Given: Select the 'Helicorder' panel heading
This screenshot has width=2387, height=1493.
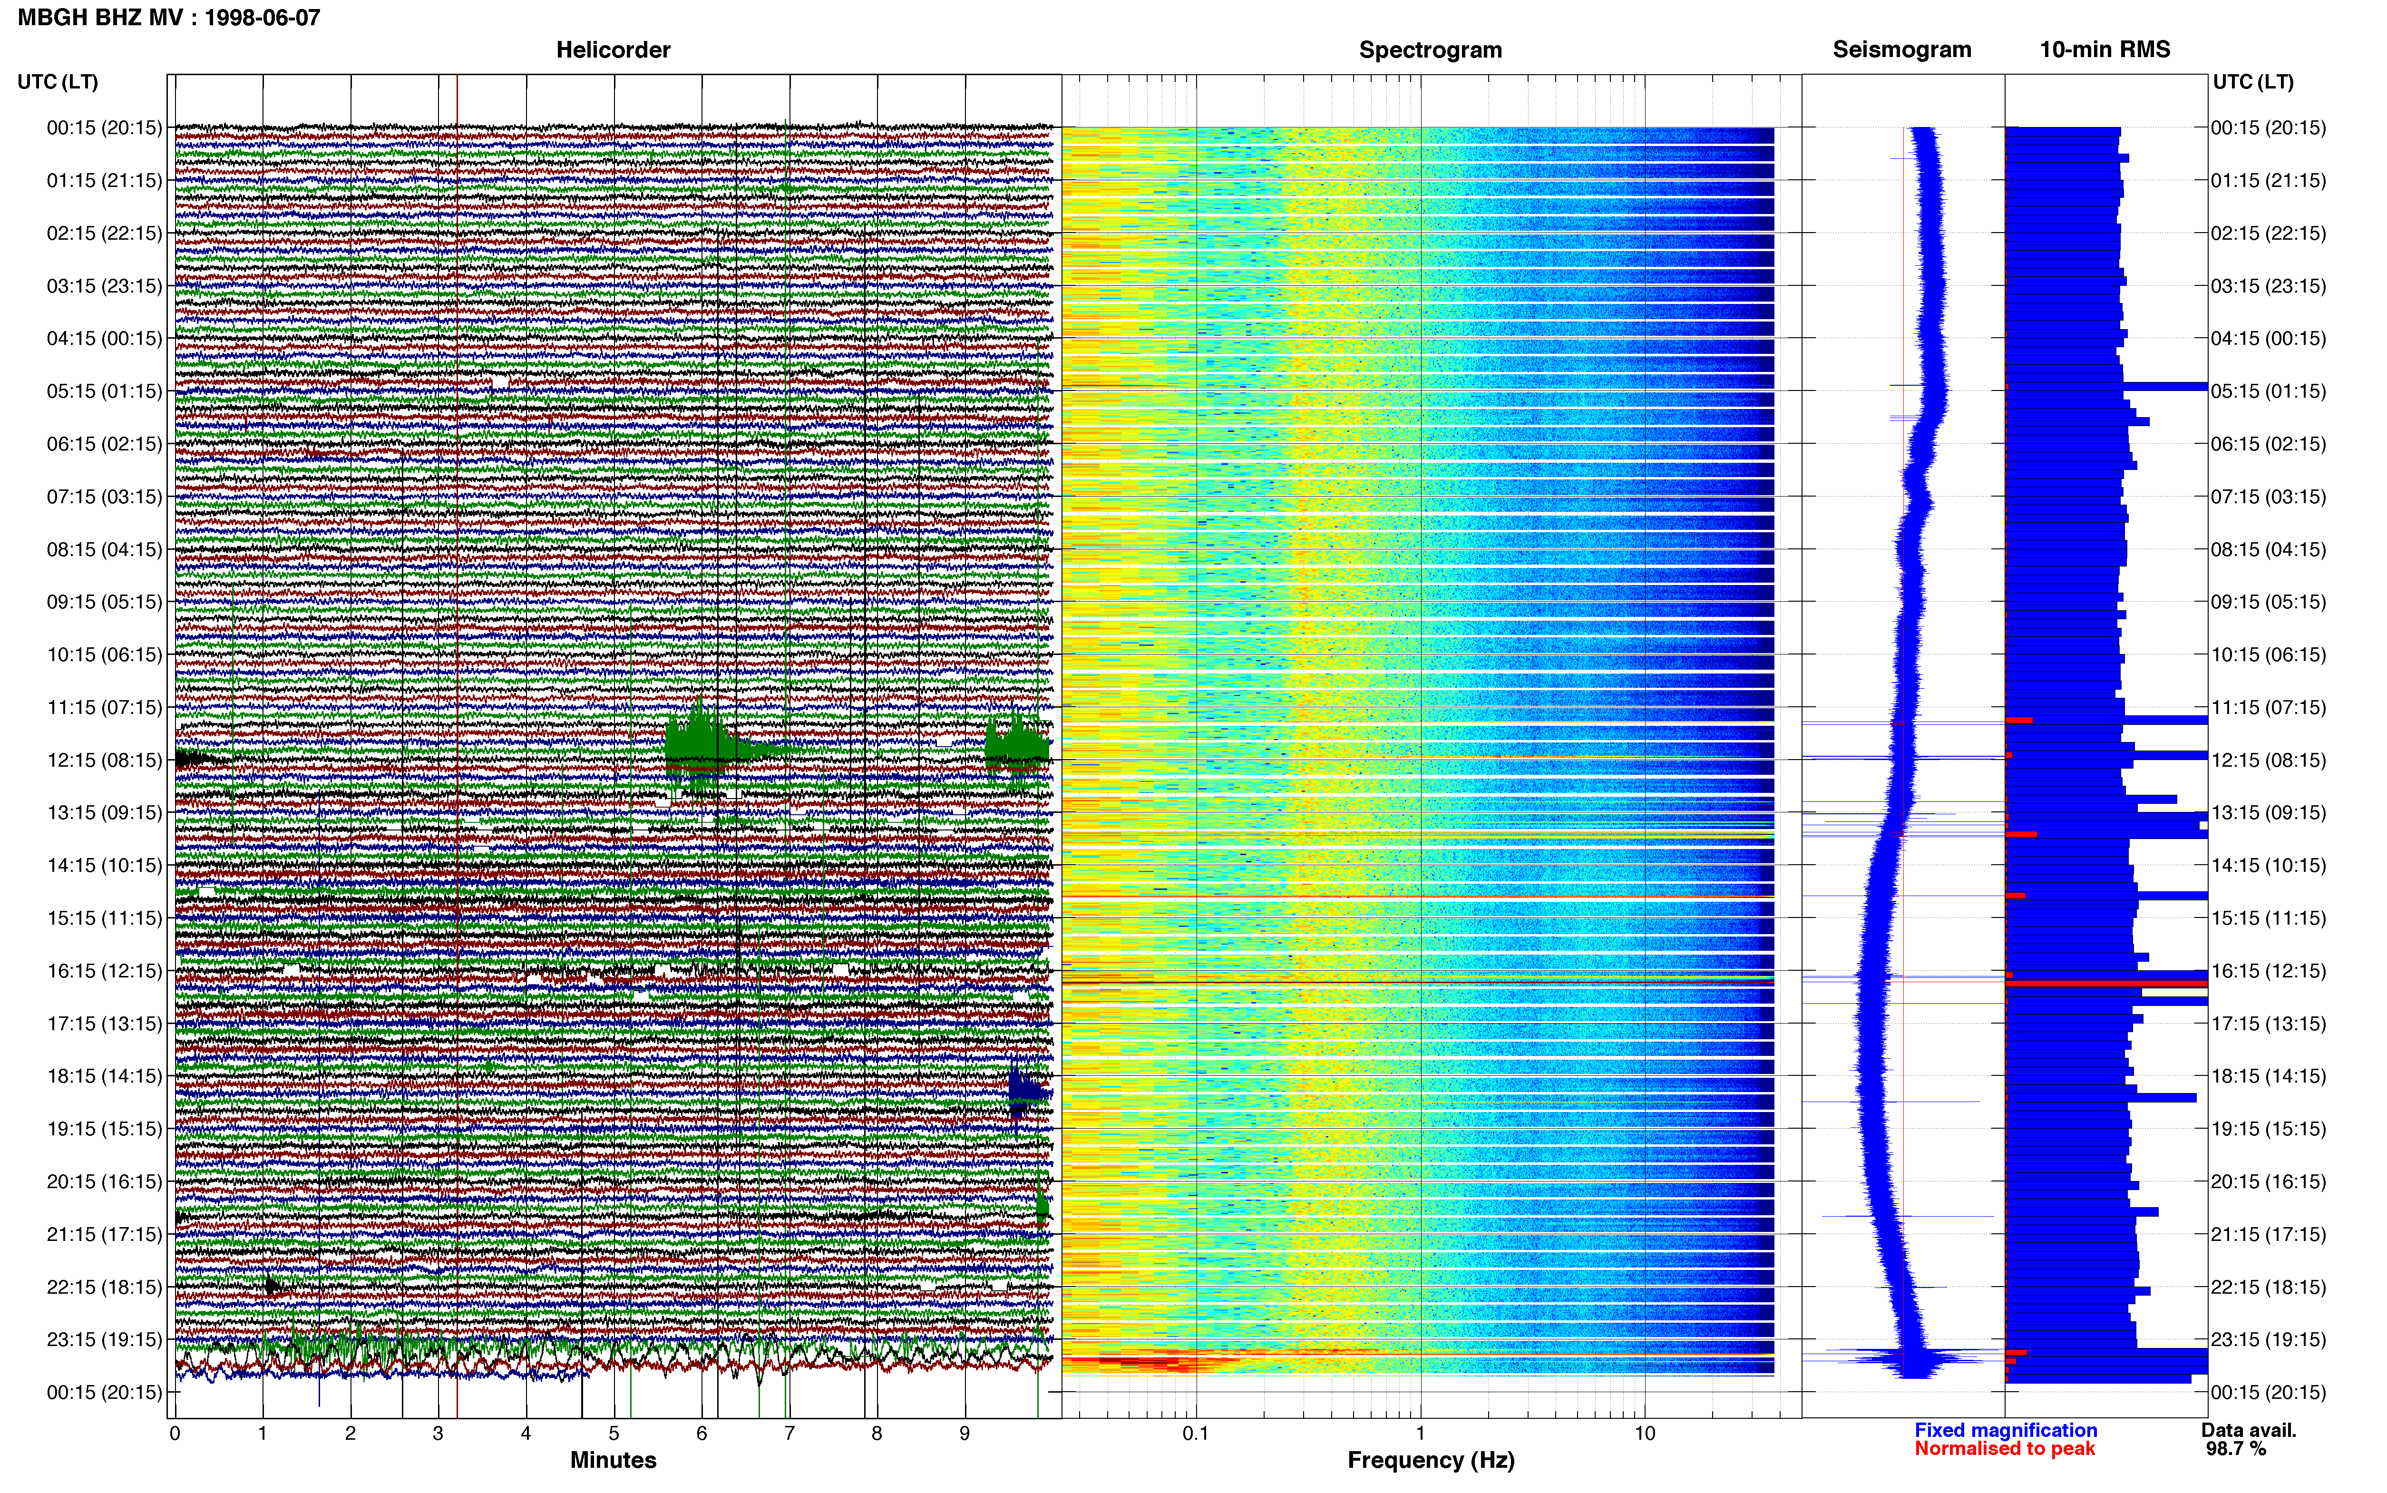Looking at the screenshot, I should point(613,49).
